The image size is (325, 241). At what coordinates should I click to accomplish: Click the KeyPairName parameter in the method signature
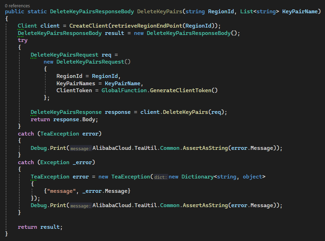[300, 12]
